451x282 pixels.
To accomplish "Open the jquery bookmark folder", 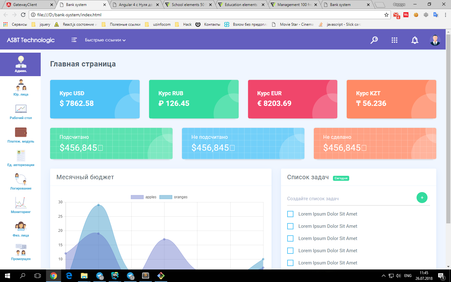I will click(41, 24).
